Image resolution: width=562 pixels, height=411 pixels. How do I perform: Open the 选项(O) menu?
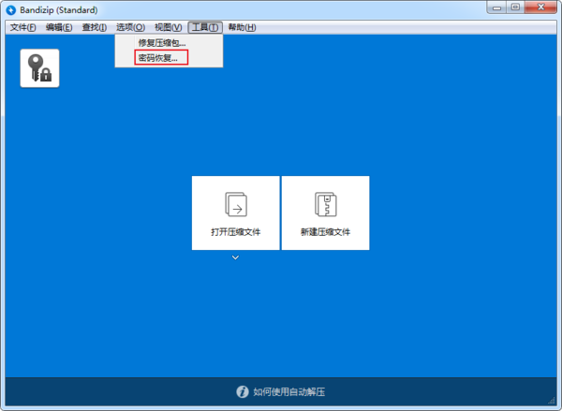click(x=130, y=27)
